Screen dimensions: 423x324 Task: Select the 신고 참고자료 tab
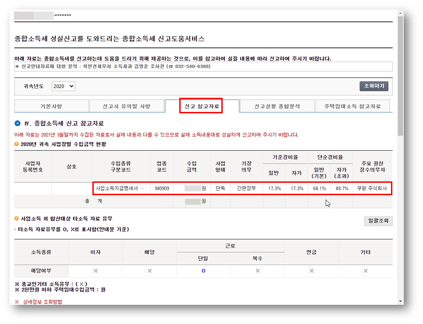(202, 106)
